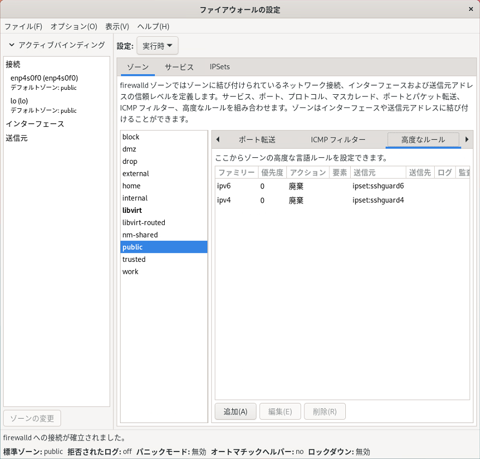
Task: Select the ipv6 sshguard6 rule row
Action: coord(341,186)
